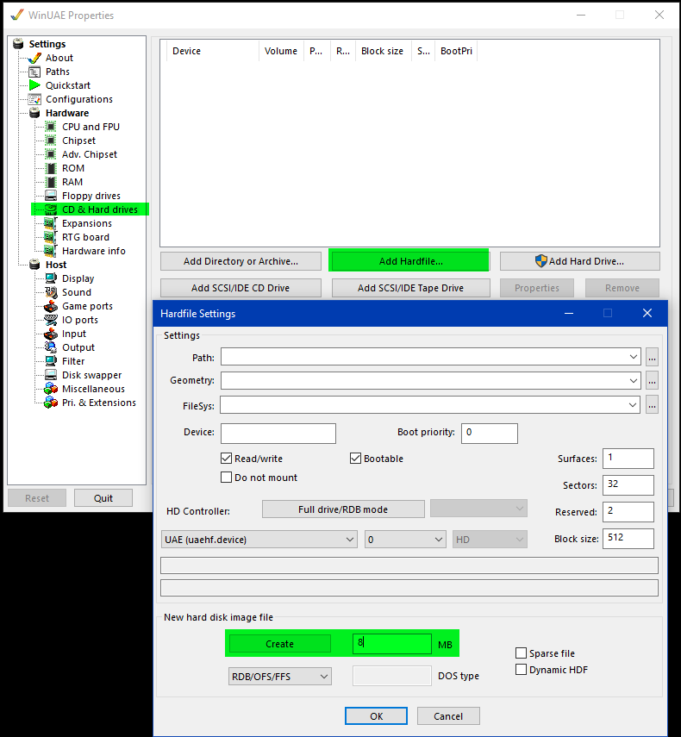Select the RAM chip icon

tap(51, 182)
